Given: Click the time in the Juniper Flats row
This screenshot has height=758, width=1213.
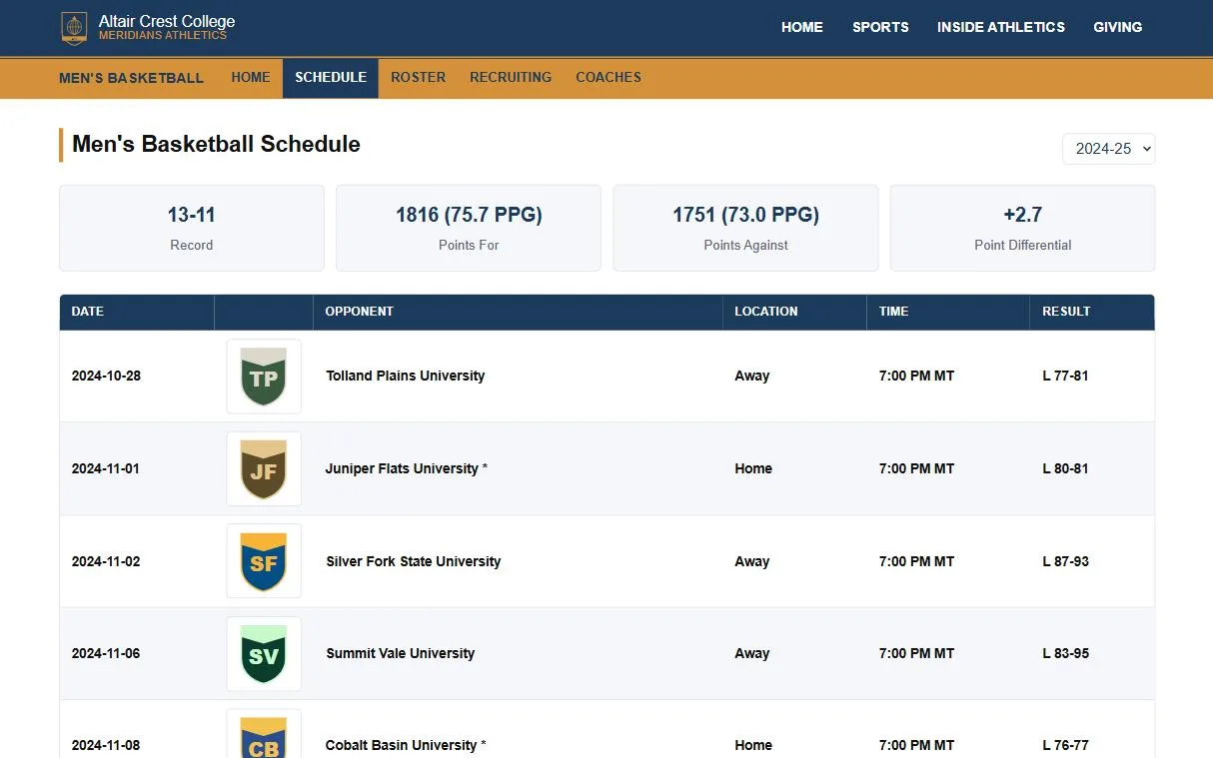Looking at the screenshot, I should 916,468.
